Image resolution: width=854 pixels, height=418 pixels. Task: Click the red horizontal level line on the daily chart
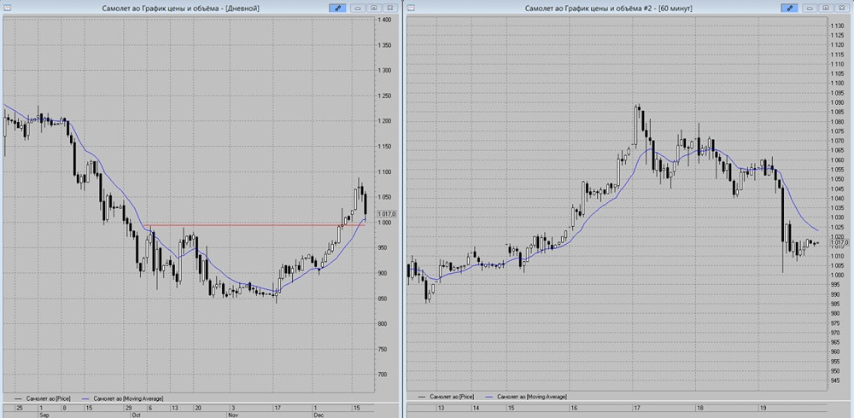tap(254, 225)
